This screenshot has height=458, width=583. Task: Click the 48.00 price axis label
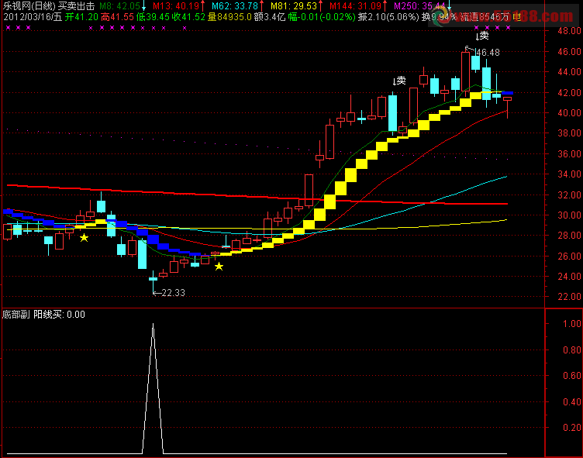click(569, 31)
